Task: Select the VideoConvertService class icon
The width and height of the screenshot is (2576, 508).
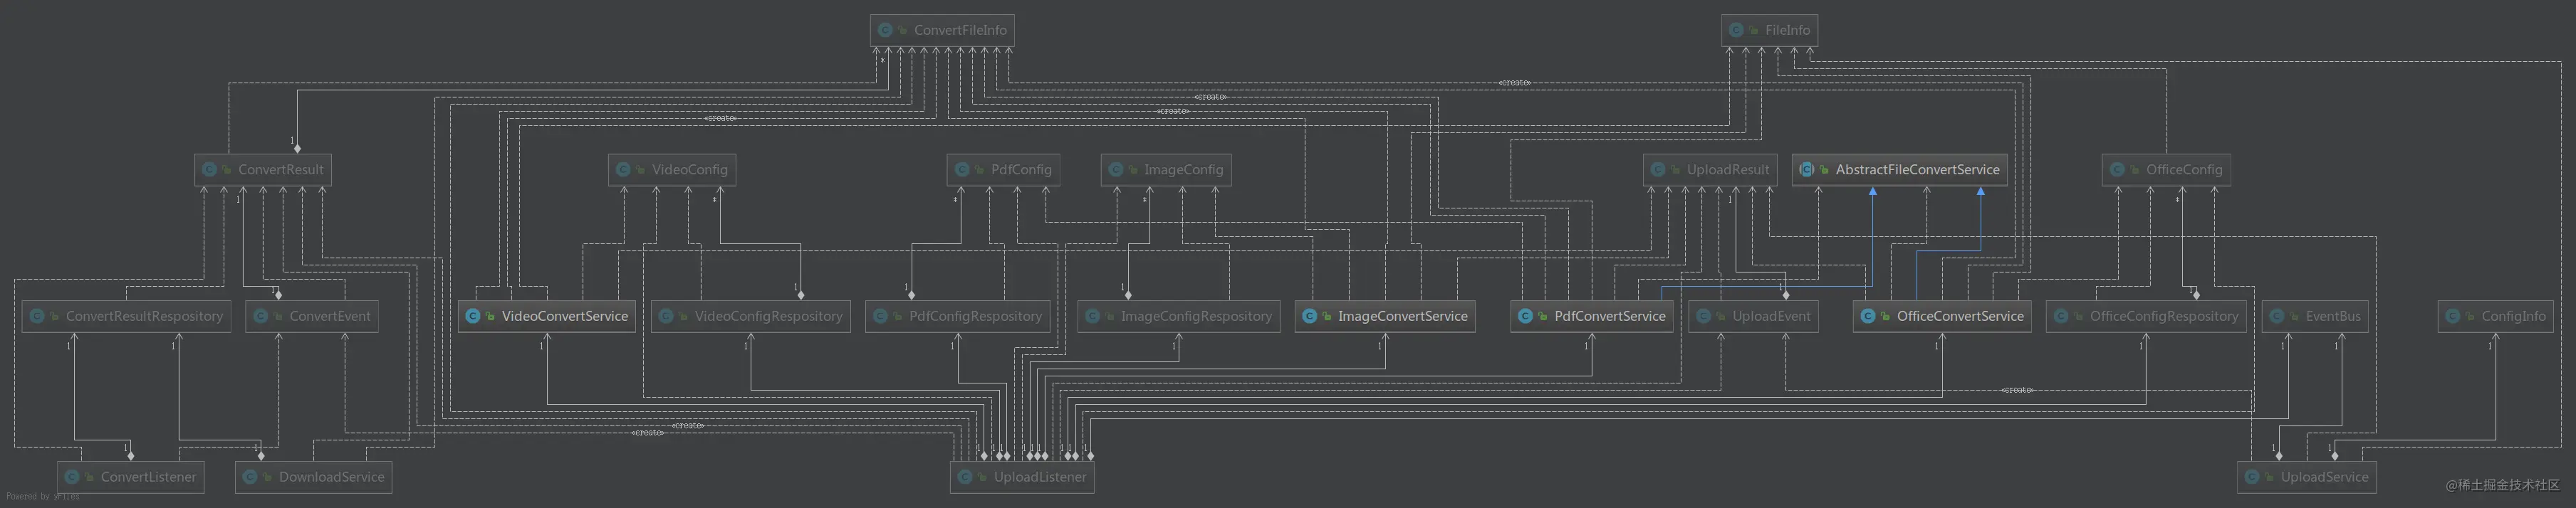Action: point(473,317)
